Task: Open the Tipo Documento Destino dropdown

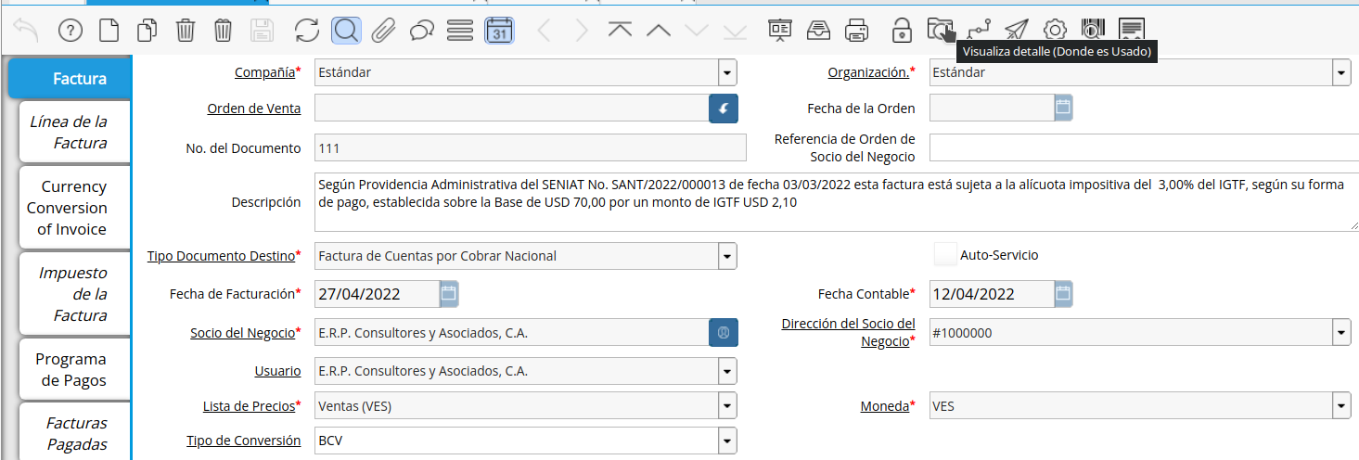Action: click(727, 255)
